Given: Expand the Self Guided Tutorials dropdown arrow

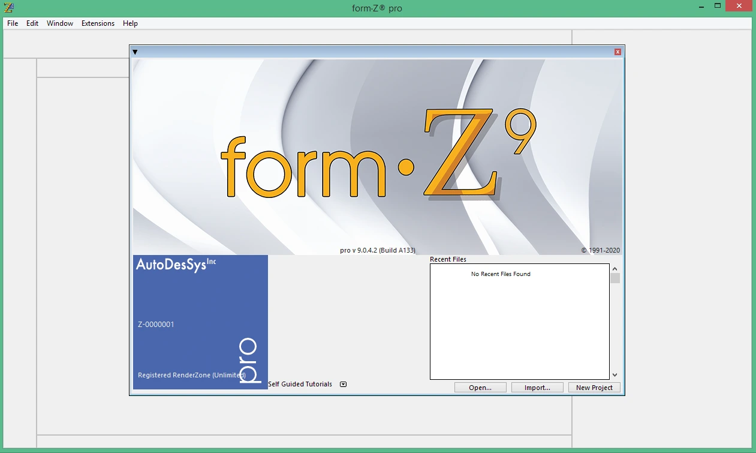Looking at the screenshot, I should tap(344, 385).
